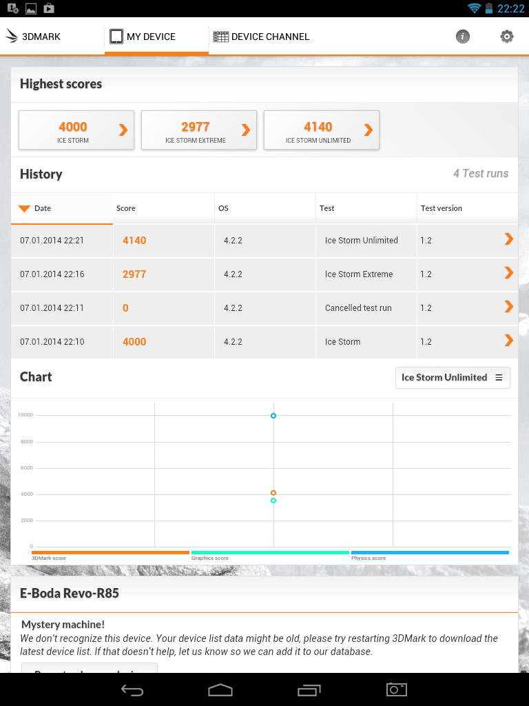The width and height of the screenshot is (529, 706).
Task: Toggle the orange 3DMark score legend bar
Action: [110, 552]
